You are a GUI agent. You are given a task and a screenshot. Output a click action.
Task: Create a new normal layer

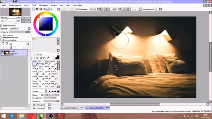click(3, 44)
